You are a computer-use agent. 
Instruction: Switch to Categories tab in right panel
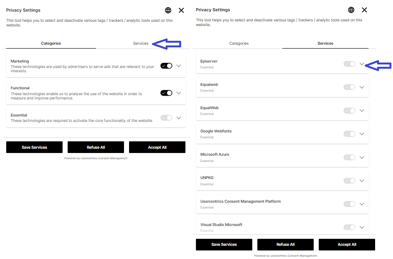[x=239, y=43]
